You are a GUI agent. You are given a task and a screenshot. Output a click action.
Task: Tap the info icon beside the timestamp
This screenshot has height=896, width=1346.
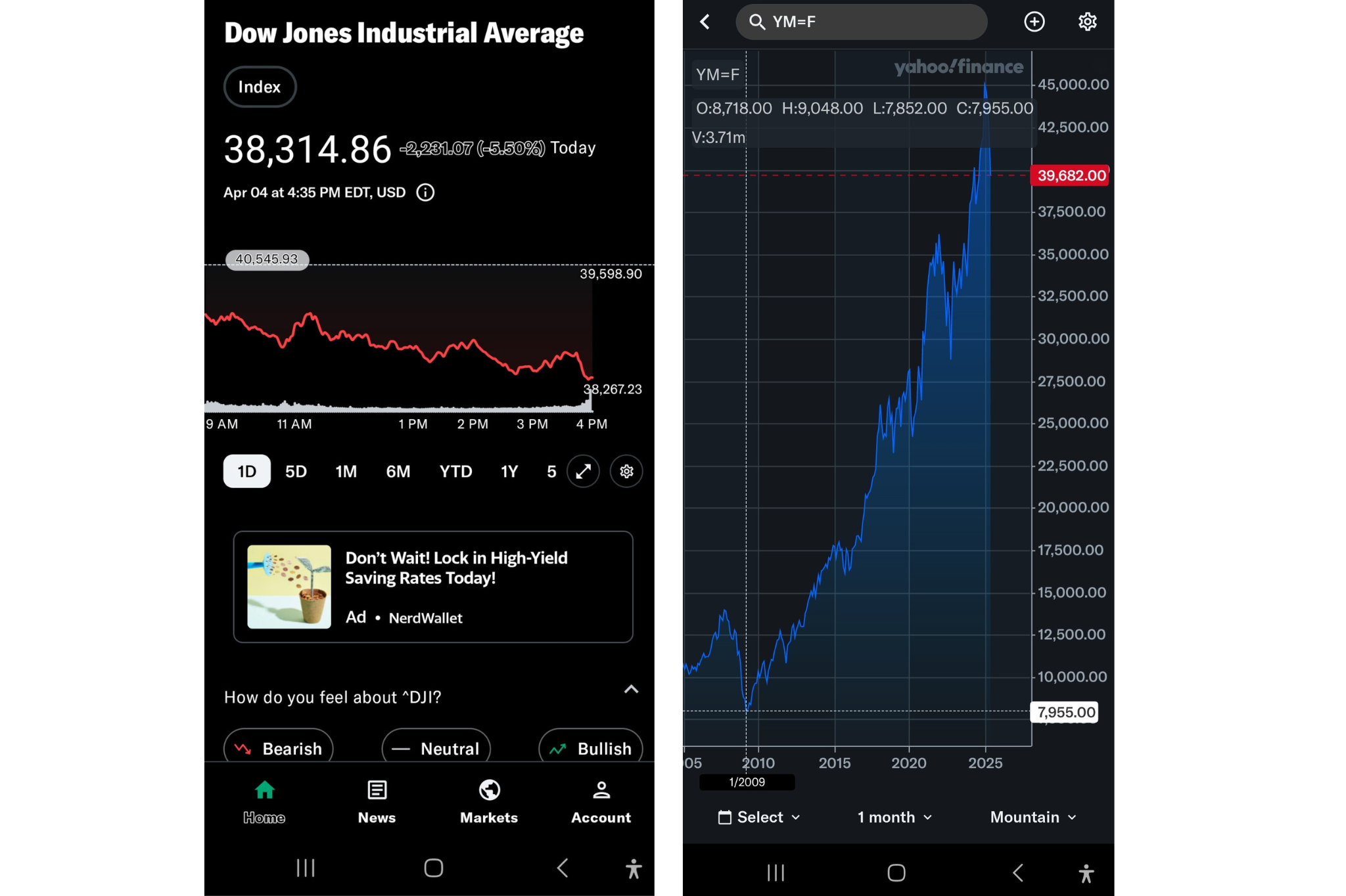pos(425,192)
